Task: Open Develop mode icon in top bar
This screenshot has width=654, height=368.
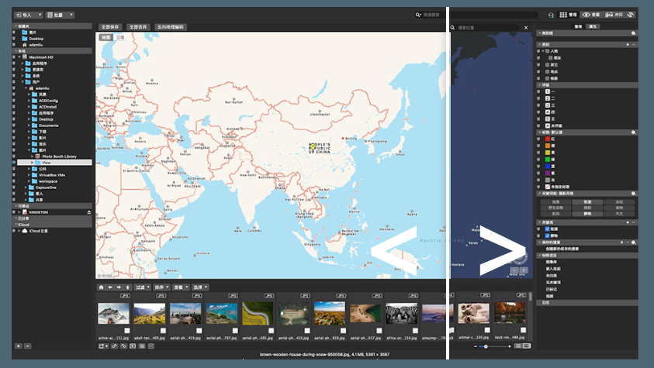Action: [609, 15]
